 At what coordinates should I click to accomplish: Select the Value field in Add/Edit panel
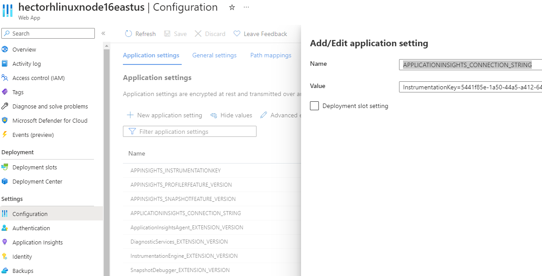click(x=470, y=87)
